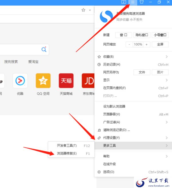Select 浏览器修复(E) in submenu
This screenshot has width=172, height=188.
click(x=71, y=153)
